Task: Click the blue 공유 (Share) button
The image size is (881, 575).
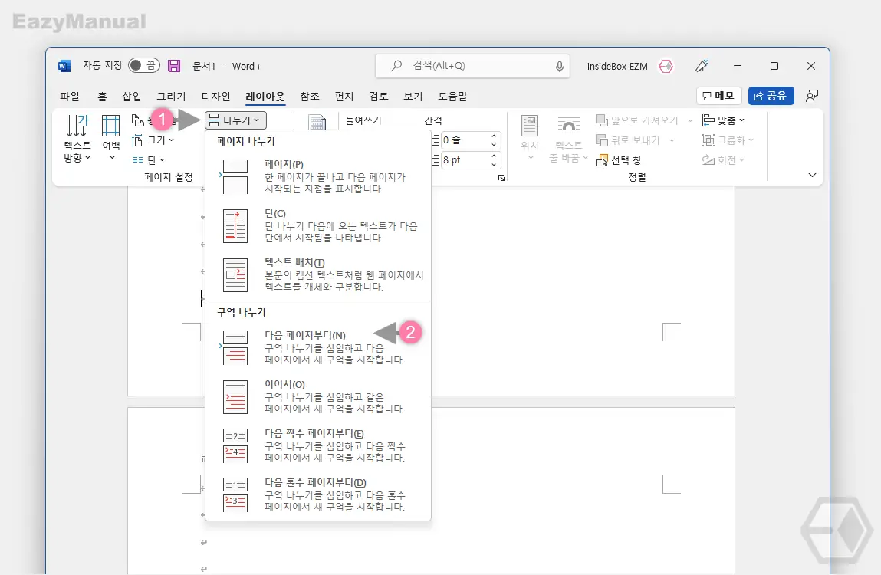Action: point(771,96)
